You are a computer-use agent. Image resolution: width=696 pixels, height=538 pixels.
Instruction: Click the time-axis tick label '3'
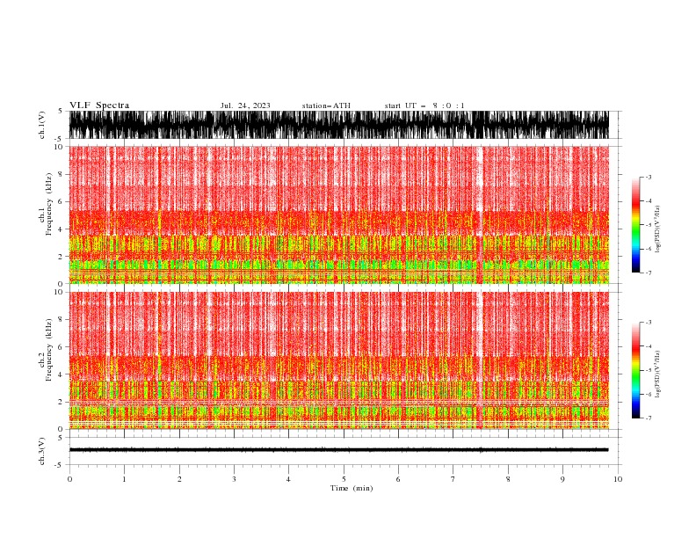coord(234,479)
